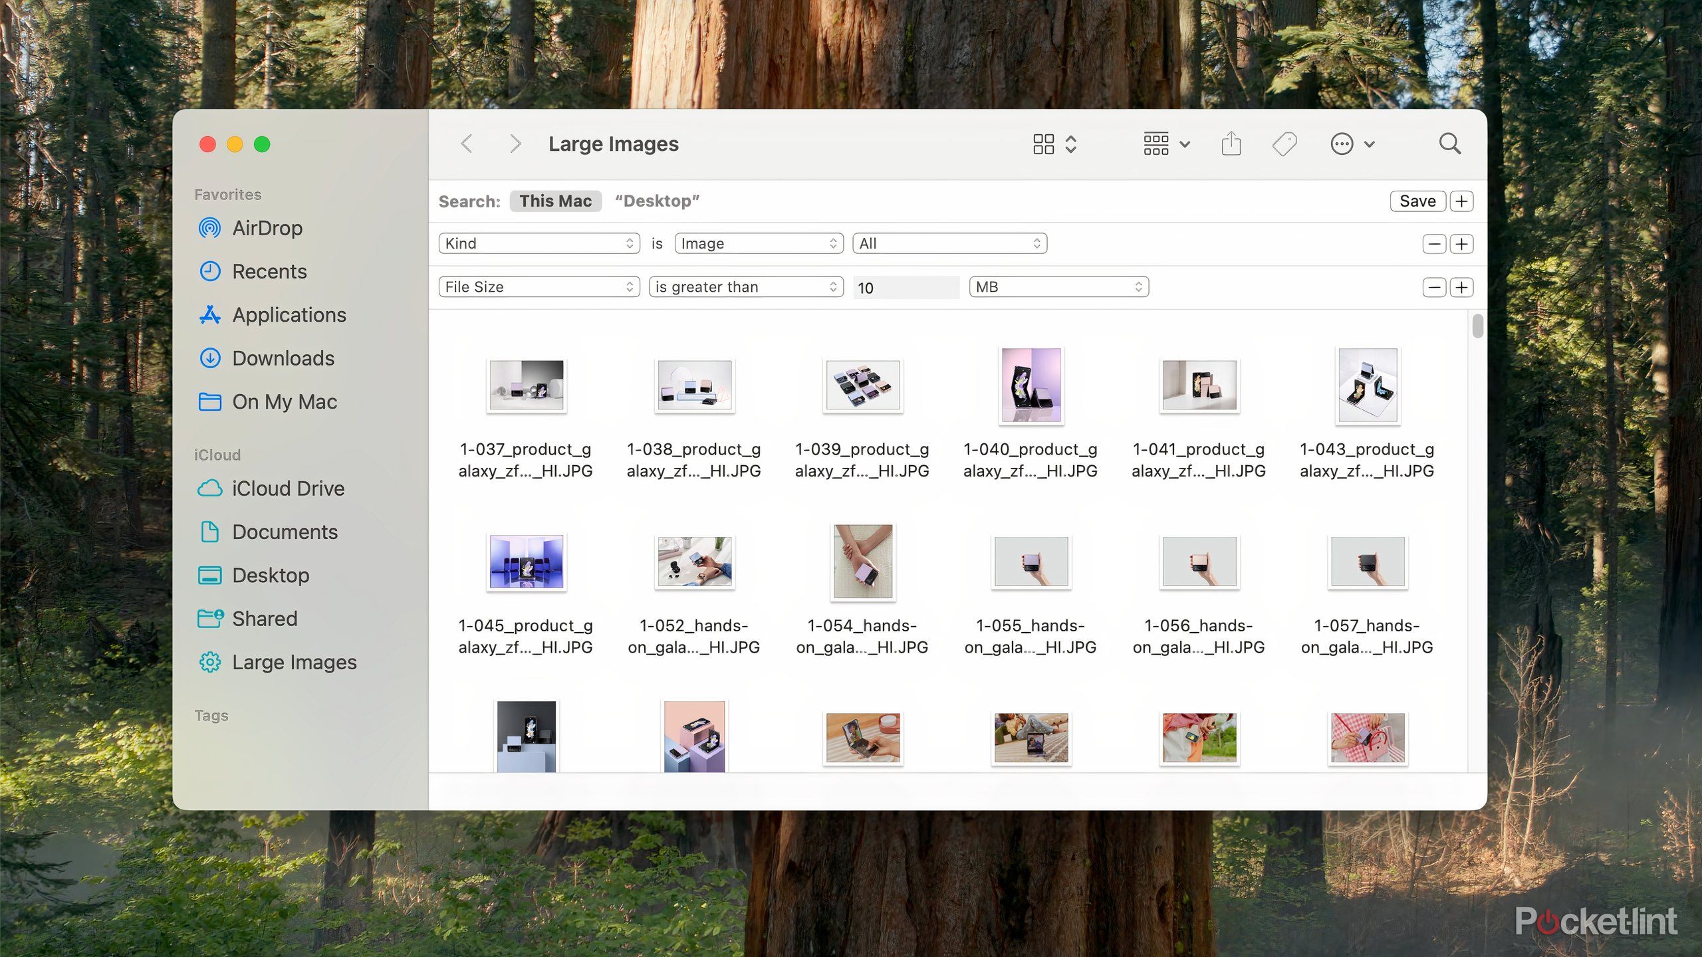Viewport: 1702px width, 957px height.
Task: Change the MB unit dropdown
Action: tap(1058, 287)
